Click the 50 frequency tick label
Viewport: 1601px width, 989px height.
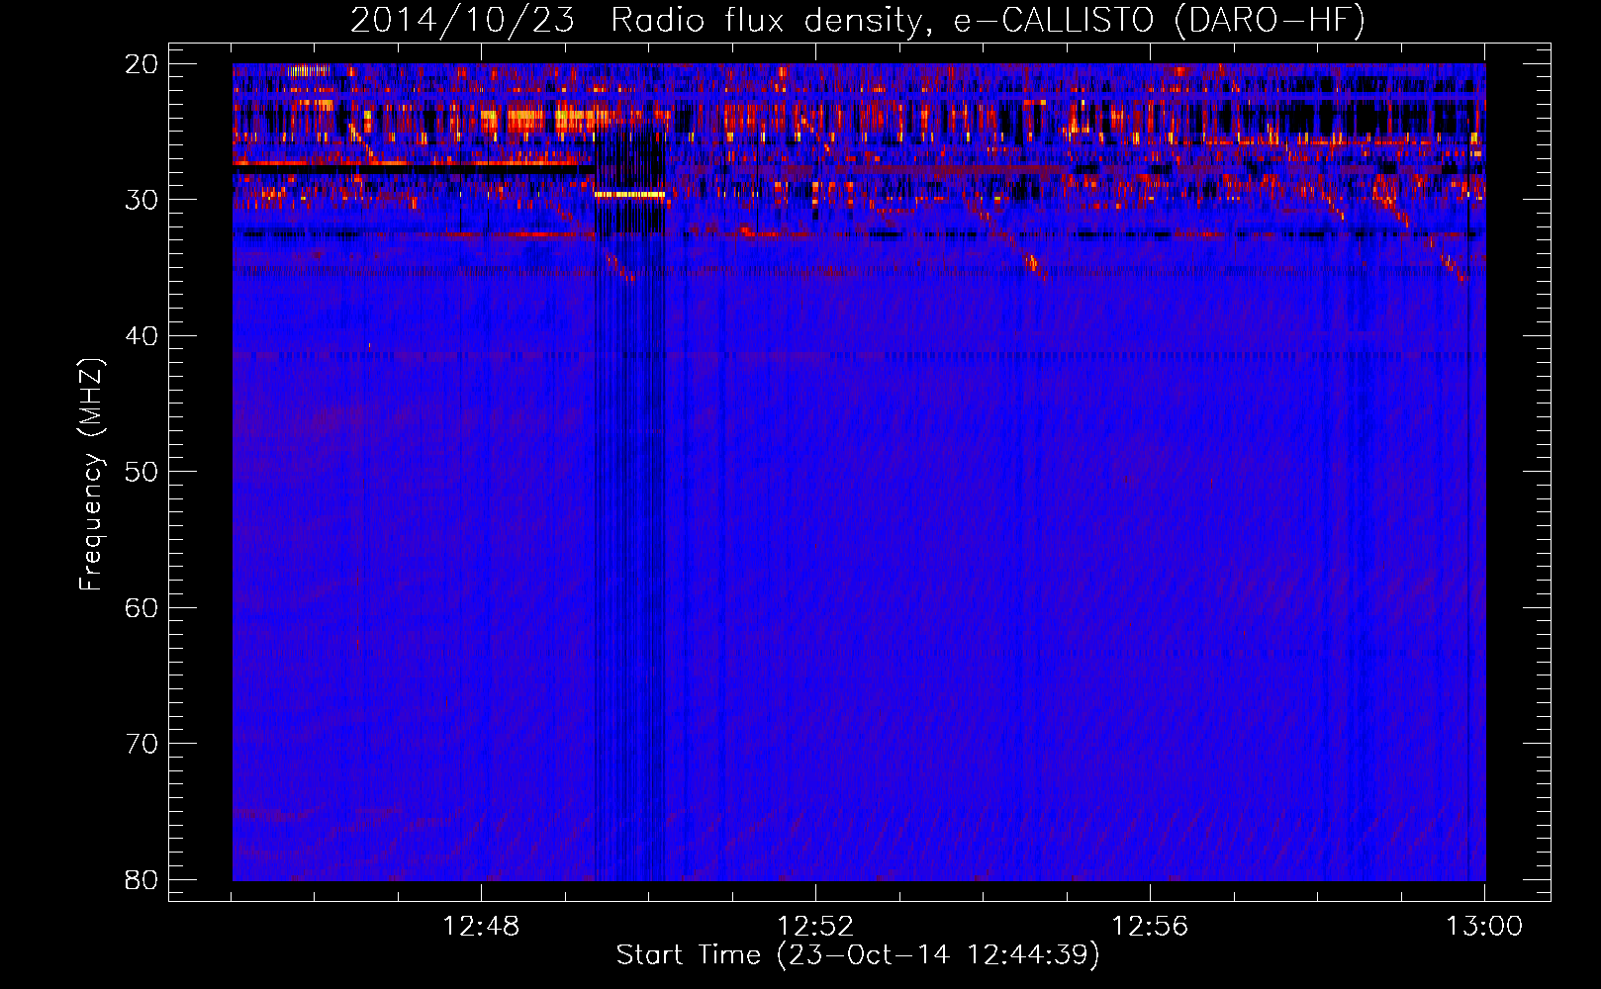pyautogui.click(x=141, y=471)
